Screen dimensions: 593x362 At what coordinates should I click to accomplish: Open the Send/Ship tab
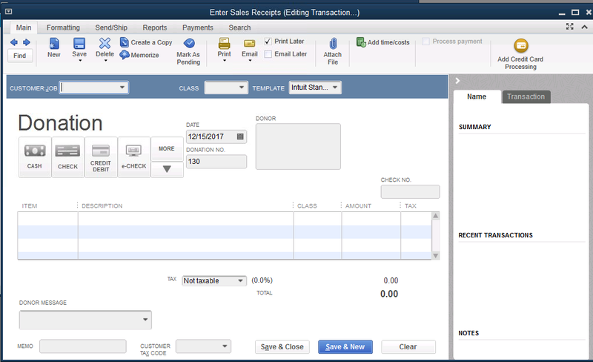tap(111, 27)
